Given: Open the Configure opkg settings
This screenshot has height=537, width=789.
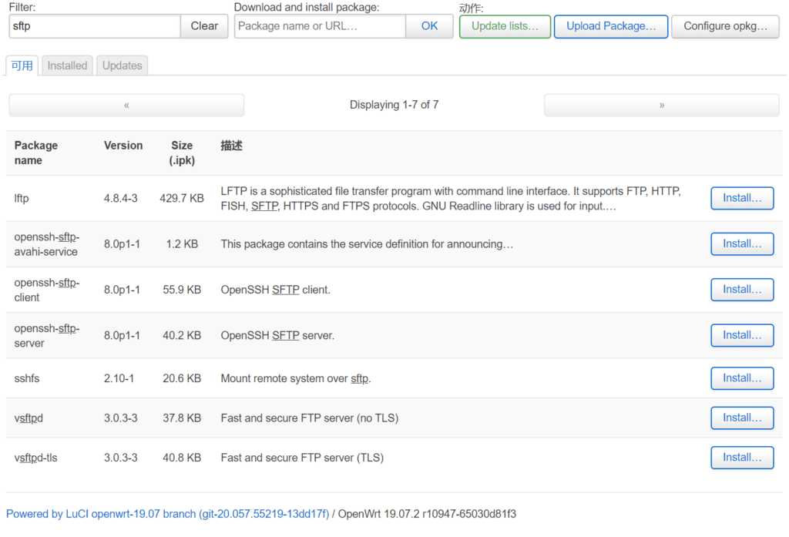Looking at the screenshot, I should click(x=725, y=25).
